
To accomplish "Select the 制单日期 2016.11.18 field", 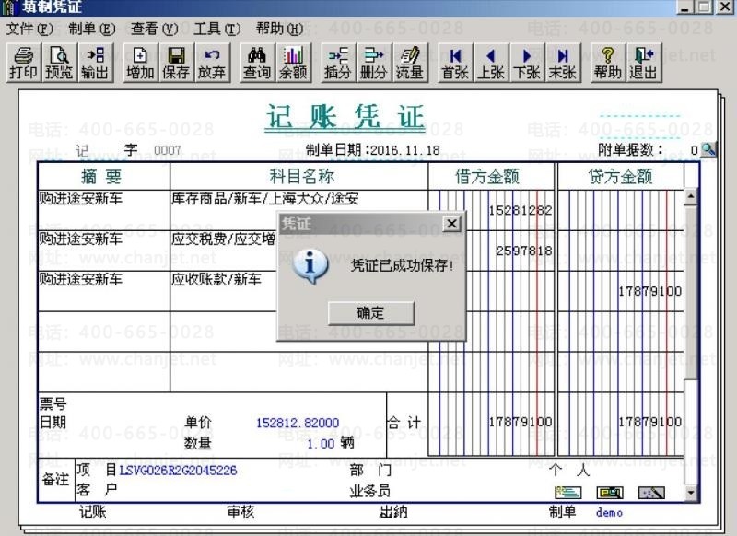I will pyautogui.click(x=405, y=150).
